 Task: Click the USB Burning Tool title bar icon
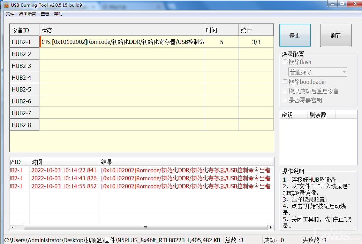(x=6, y=5)
